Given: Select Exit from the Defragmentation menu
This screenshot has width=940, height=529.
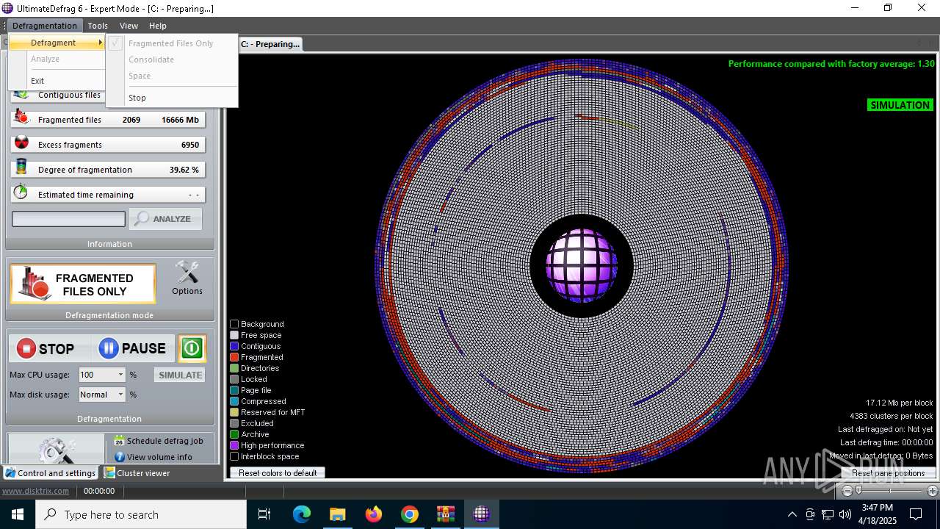Looking at the screenshot, I should pos(57,81).
